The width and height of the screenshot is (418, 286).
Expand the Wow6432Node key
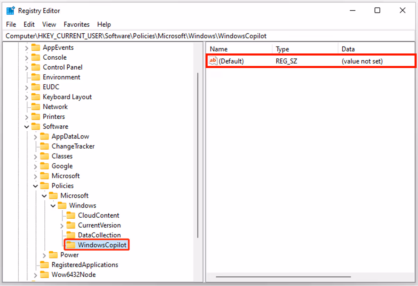pos(35,275)
